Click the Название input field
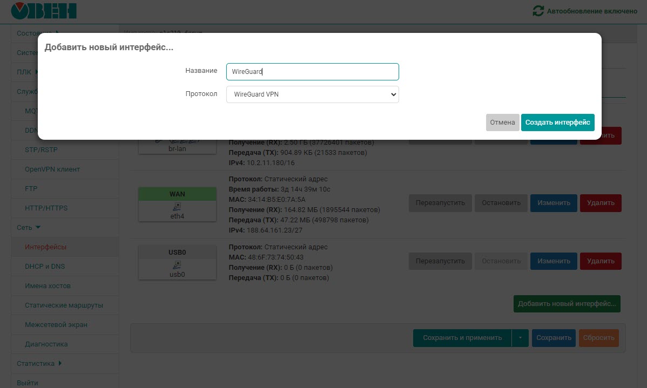This screenshot has width=647, height=388. tap(312, 72)
